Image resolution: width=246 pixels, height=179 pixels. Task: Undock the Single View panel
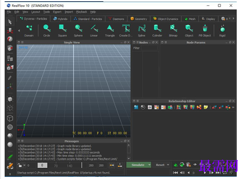pos(125,42)
